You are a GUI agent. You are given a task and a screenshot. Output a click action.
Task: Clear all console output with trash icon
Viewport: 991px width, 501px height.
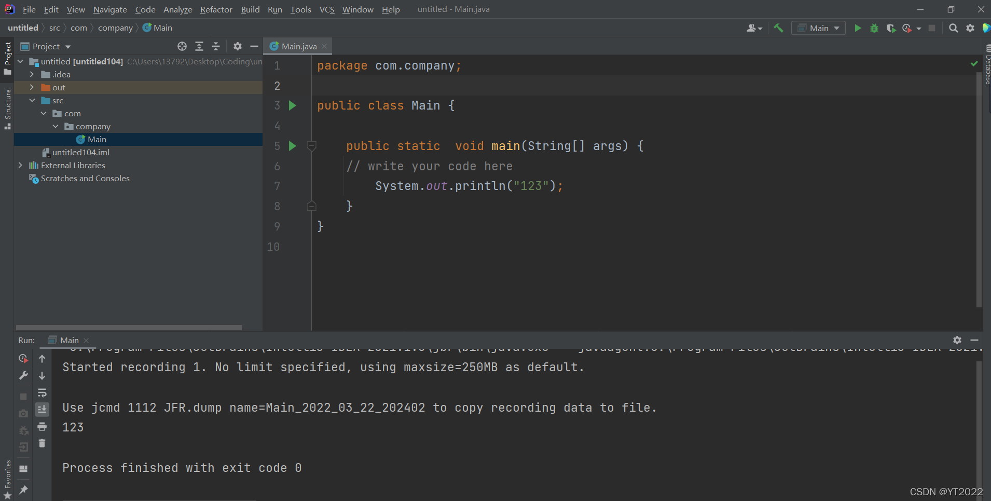tap(42, 443)
